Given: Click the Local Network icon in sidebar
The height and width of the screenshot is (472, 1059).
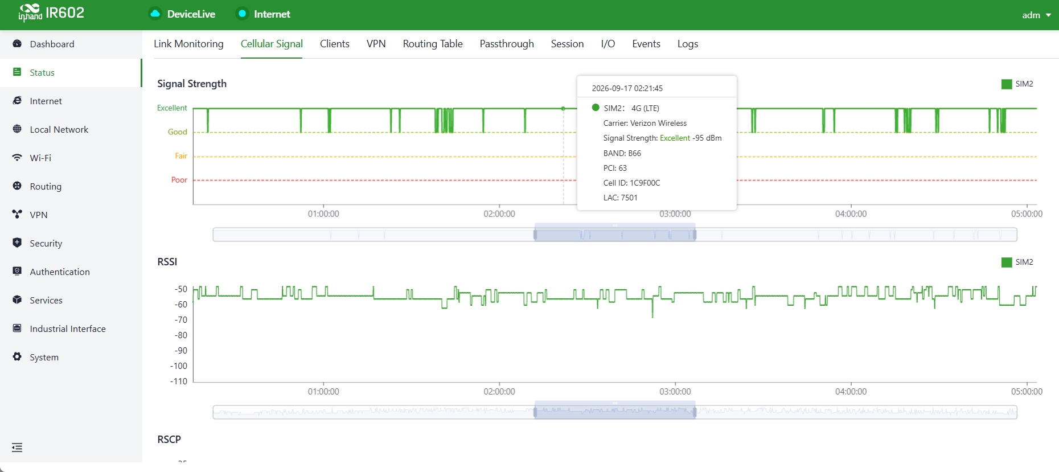Looking at the screenshot, I should [17, 129].
